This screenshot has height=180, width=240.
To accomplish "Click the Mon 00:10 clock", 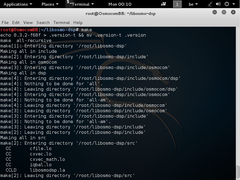I will click(120, 4).
